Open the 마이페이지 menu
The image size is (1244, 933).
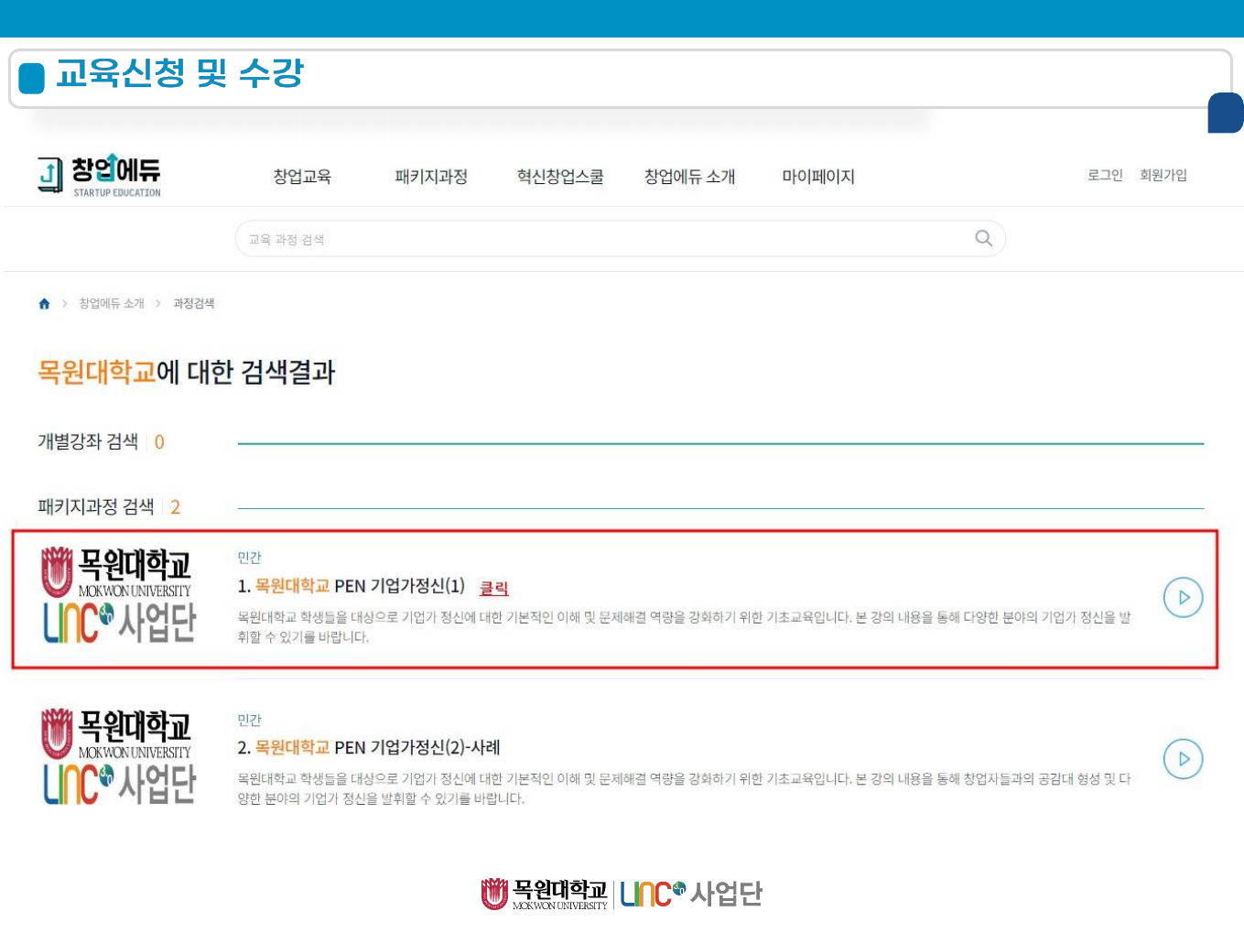(x=817, y=177)
